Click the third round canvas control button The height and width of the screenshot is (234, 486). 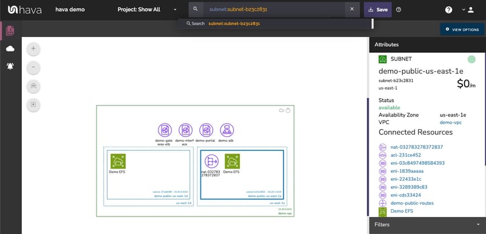pyautogui.click(x=33, y=86)
